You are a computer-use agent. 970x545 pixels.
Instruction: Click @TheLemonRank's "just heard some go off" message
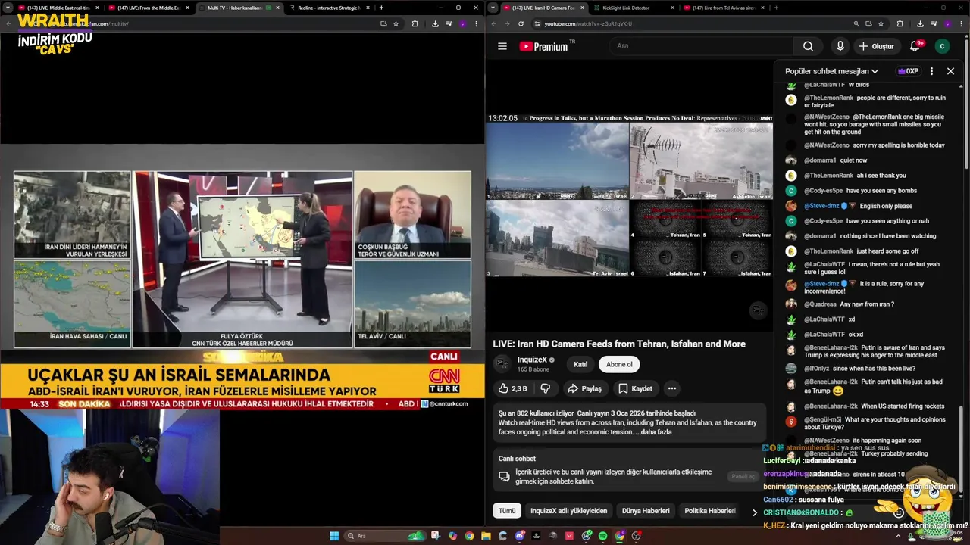coord(862,251)
